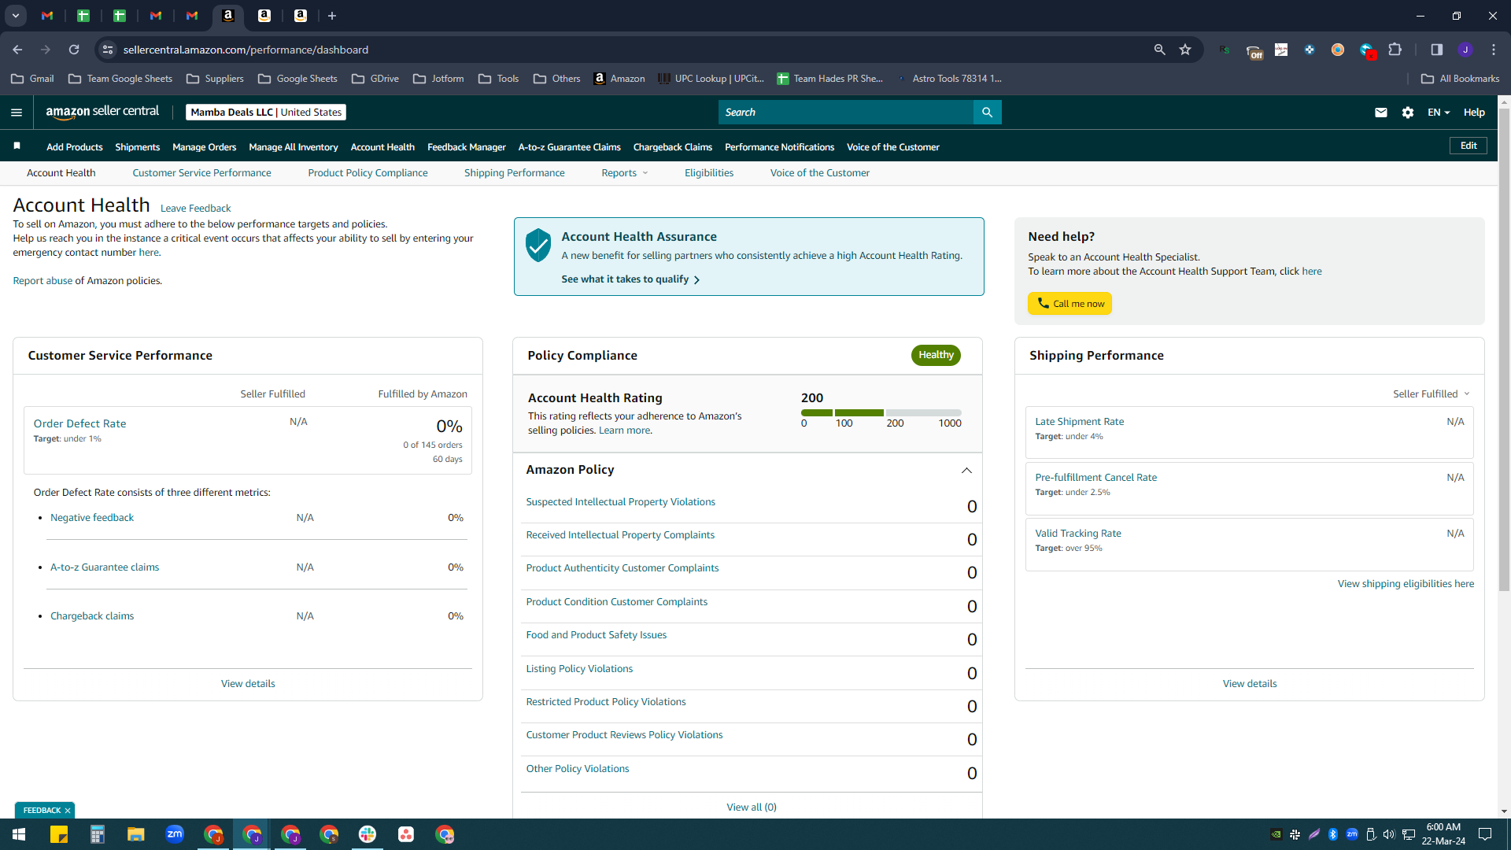Viewport: 1511px width, 850px height.
Task: Reload the page with the refresh icon
Action: 74,50
